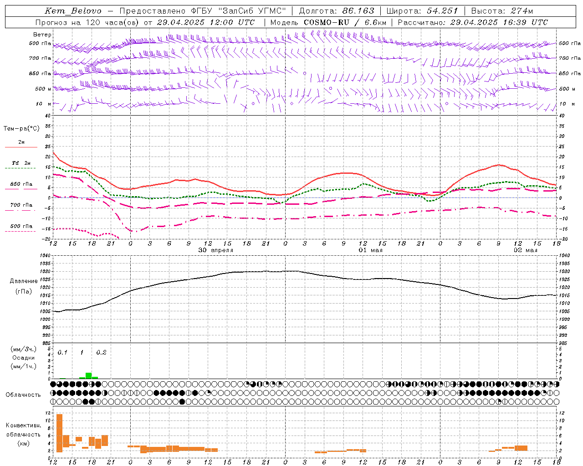583x466 pixels.
Task: Click the tallest orange convective cloud bar
Action: point(59,433)
